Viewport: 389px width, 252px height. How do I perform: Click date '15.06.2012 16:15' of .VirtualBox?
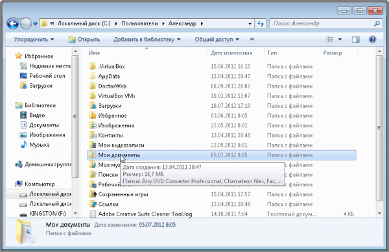[x=230, y=66]
